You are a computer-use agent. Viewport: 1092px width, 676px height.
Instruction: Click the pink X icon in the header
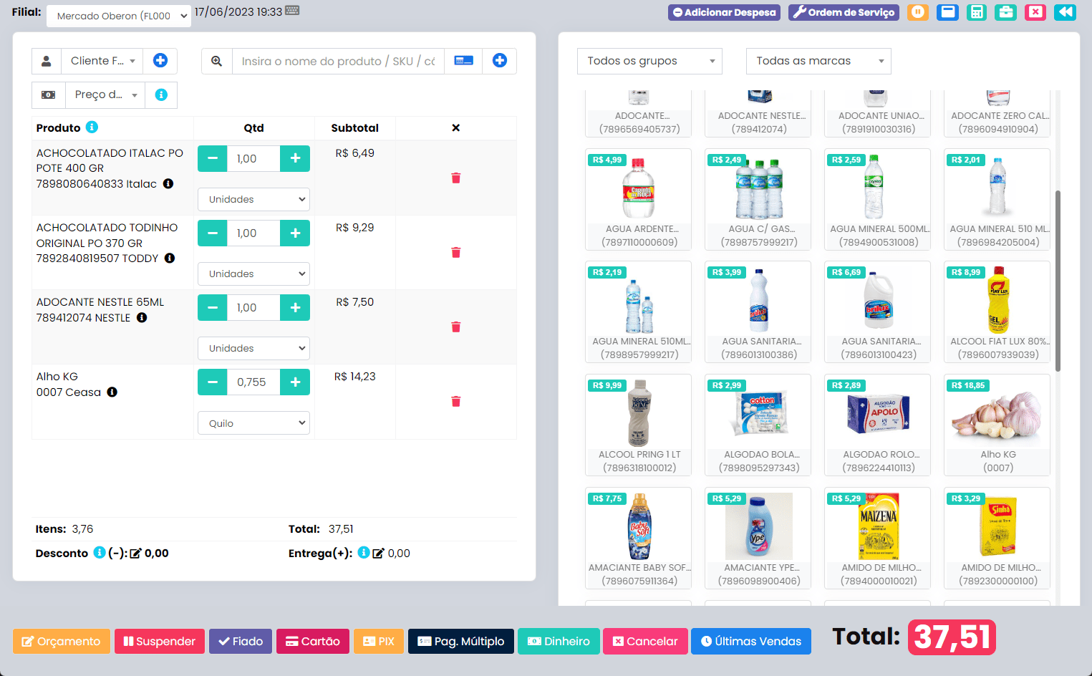click(1035, 12)
